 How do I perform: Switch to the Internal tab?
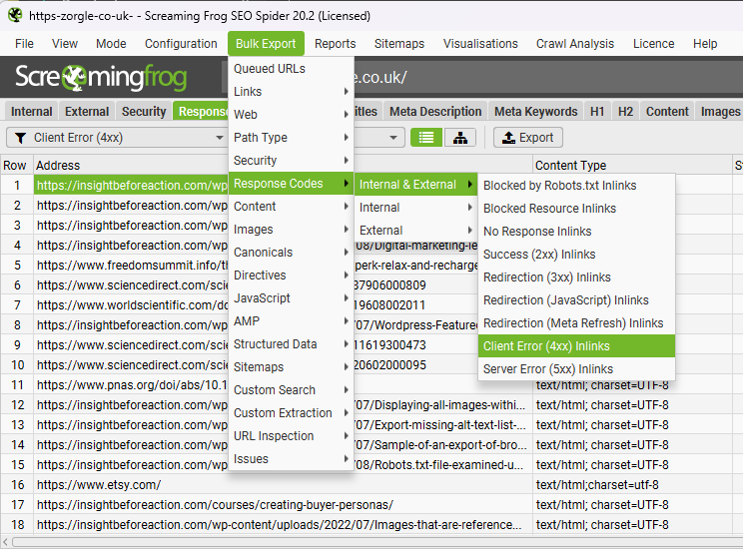32,112
